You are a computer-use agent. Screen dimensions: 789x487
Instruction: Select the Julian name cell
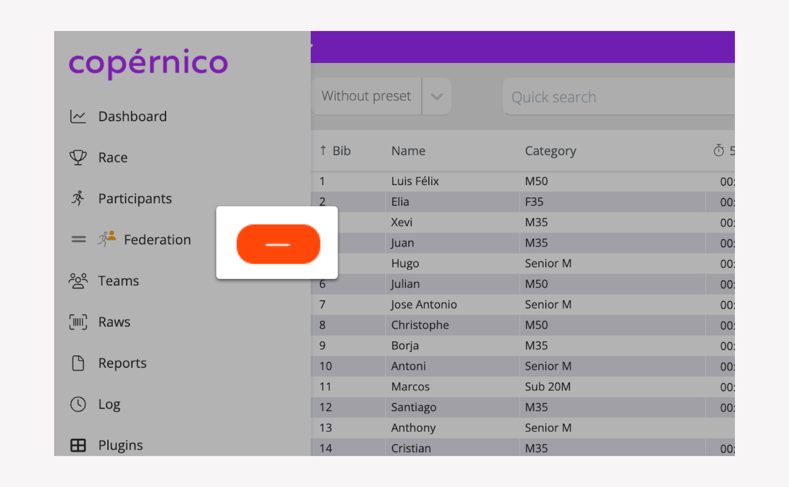coord(452,284)
